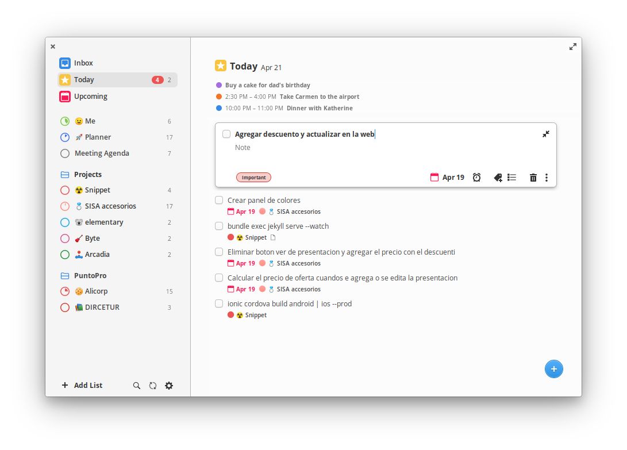Open more options via three-dot icon
Image resolution: width=627 pixels, height=450 pixels.
[547, 177]
